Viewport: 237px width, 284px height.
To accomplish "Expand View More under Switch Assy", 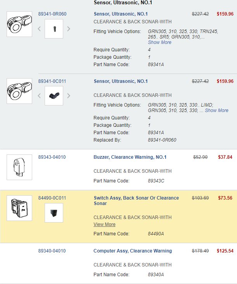I will (104, 224).
